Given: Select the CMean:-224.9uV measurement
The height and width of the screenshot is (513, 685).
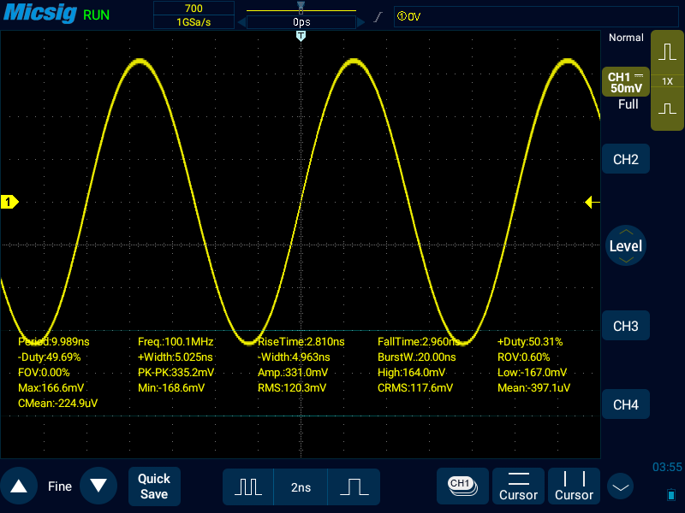Looking at the screenshot, I should 57,403.
